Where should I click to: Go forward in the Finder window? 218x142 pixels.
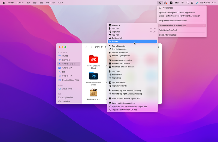pyautogui.click(x=91, y=47)
